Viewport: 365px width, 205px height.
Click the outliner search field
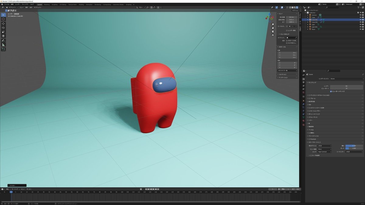(332, 7)
